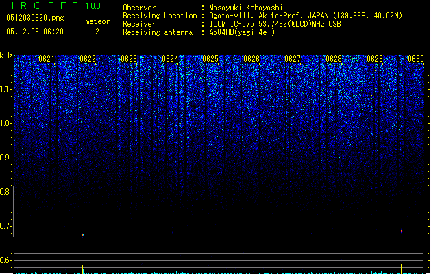Select the ICOM IC-575 53.7492 MHz receiver text

point(275,24)
